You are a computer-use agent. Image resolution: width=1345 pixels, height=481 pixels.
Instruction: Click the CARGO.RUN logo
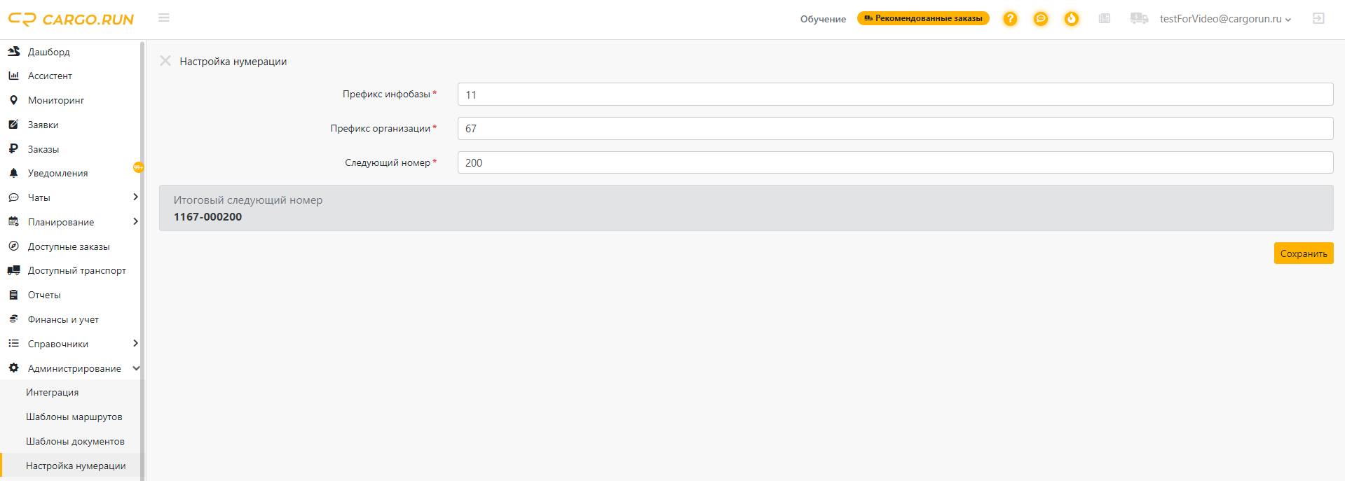pos(71,19)
